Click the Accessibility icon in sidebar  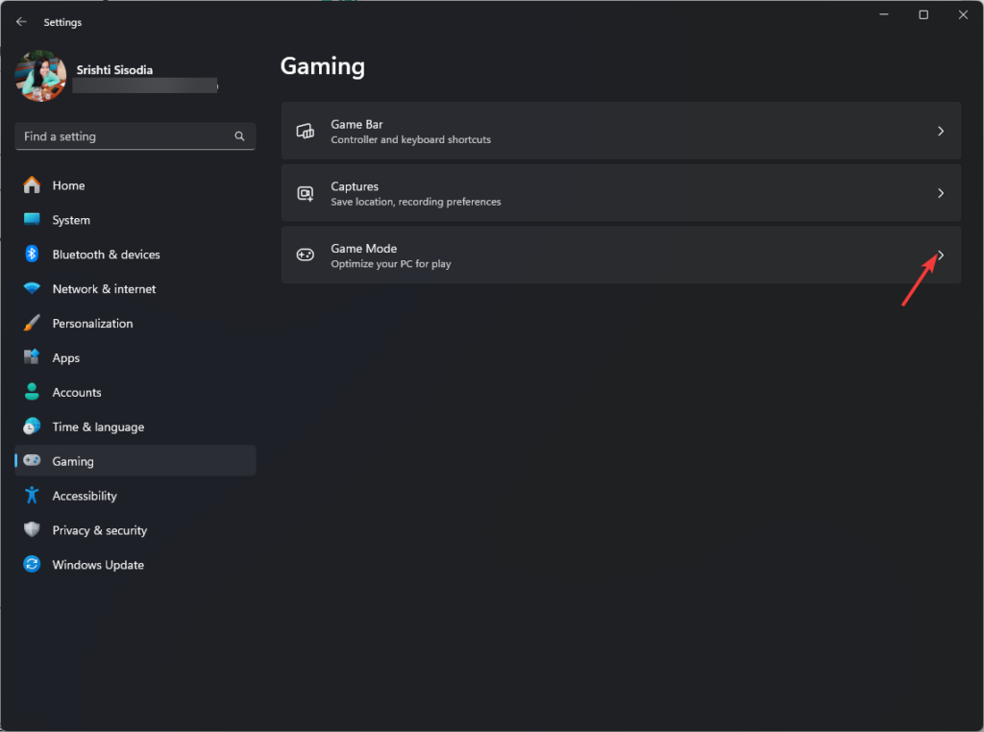[x=30, y=496]
